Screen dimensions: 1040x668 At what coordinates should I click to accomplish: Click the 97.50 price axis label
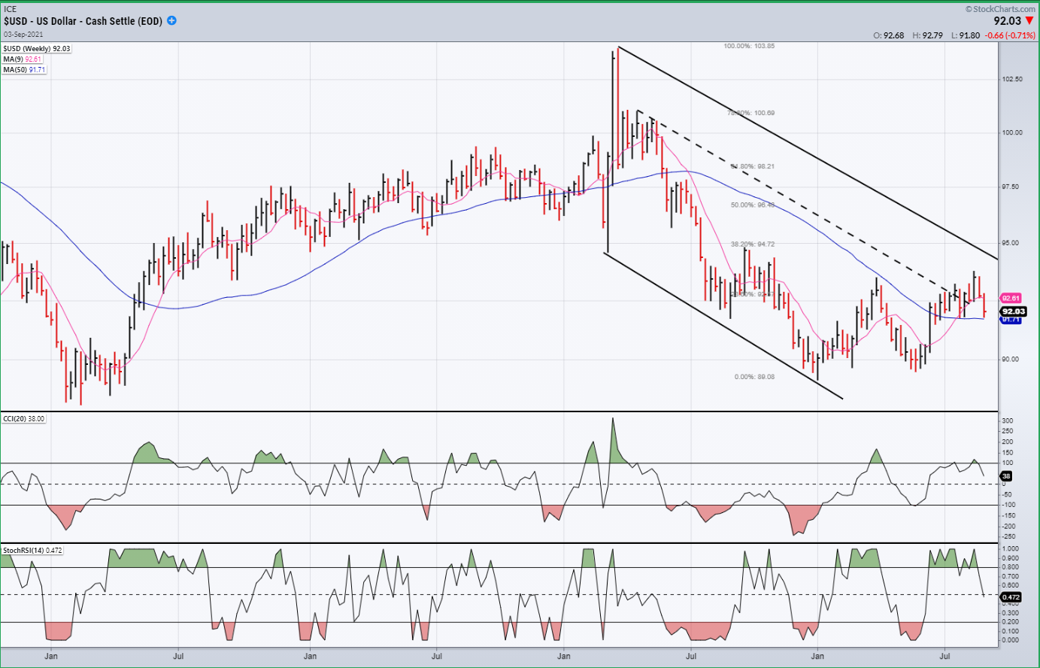point(1012,187)
